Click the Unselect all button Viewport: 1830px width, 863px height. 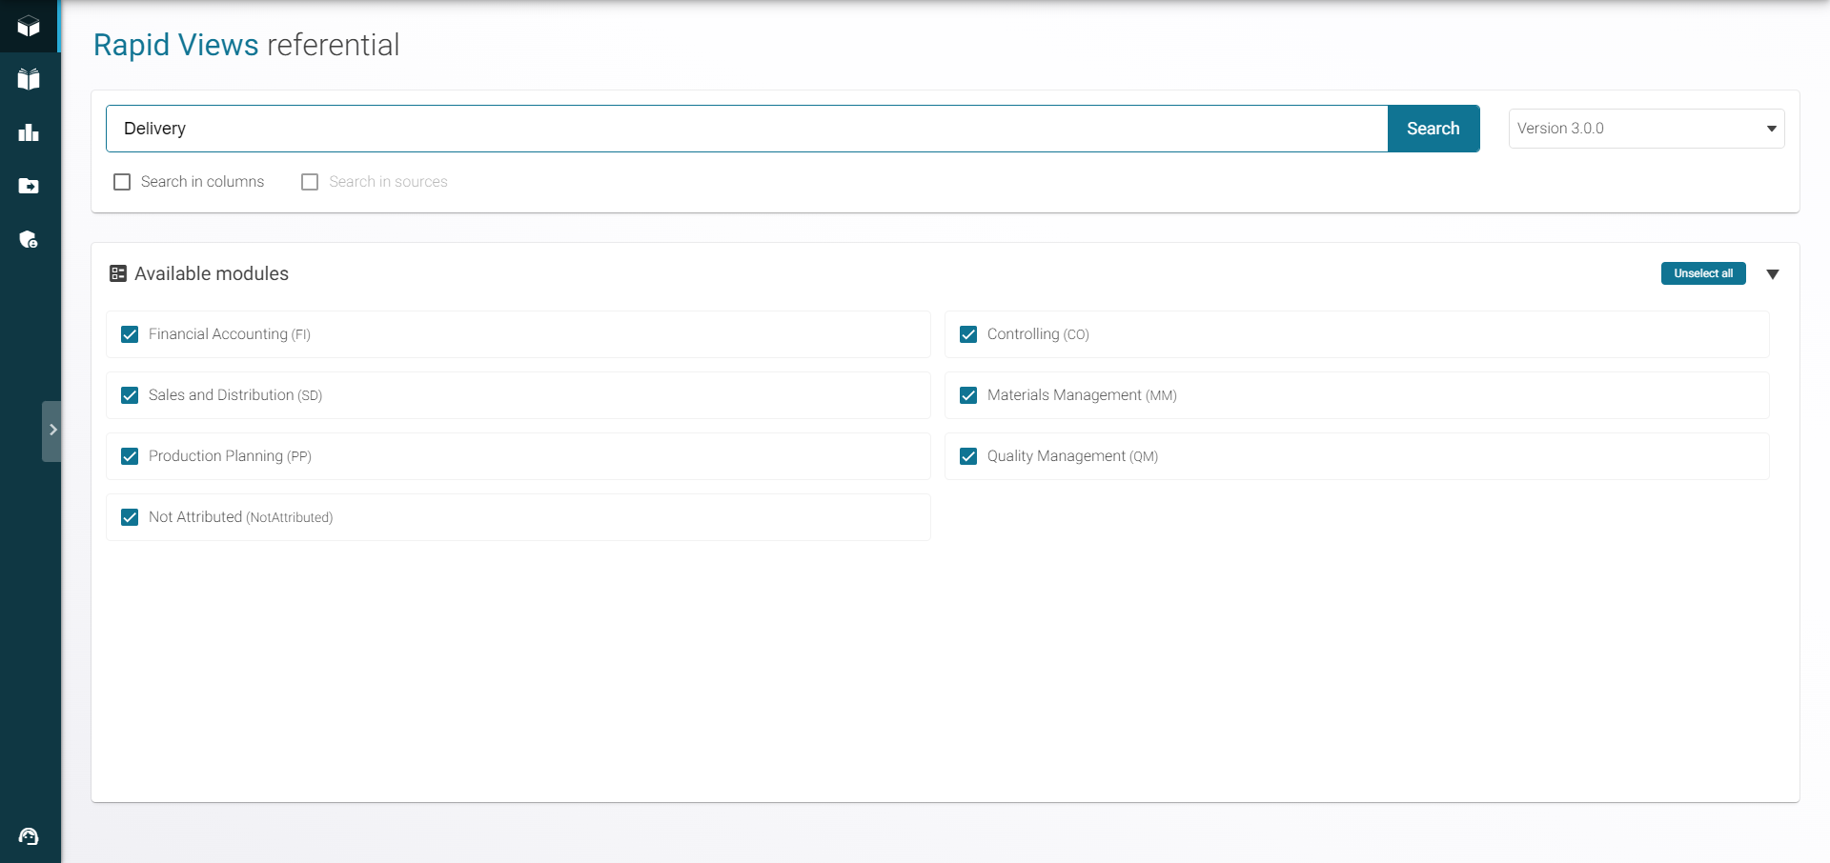[x=1702, y=273]
